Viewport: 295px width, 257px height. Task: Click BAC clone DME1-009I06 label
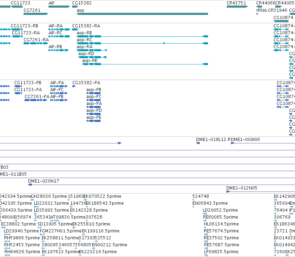pyautogui.click(x=245, y=140)
